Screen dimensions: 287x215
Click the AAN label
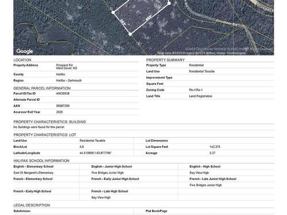pyautogui.click(x=17, y=105)
